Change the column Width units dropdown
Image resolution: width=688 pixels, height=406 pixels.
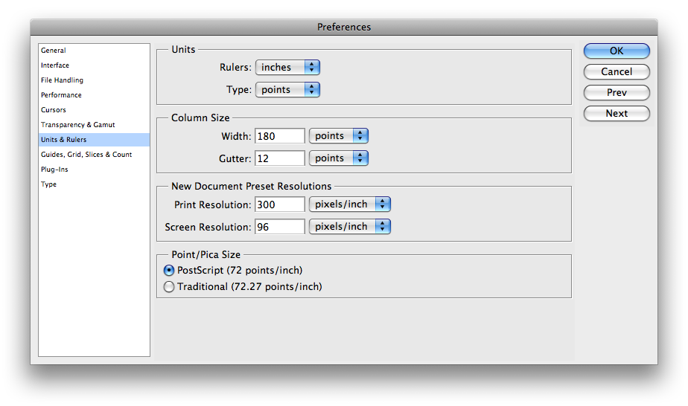pos(338,136)
